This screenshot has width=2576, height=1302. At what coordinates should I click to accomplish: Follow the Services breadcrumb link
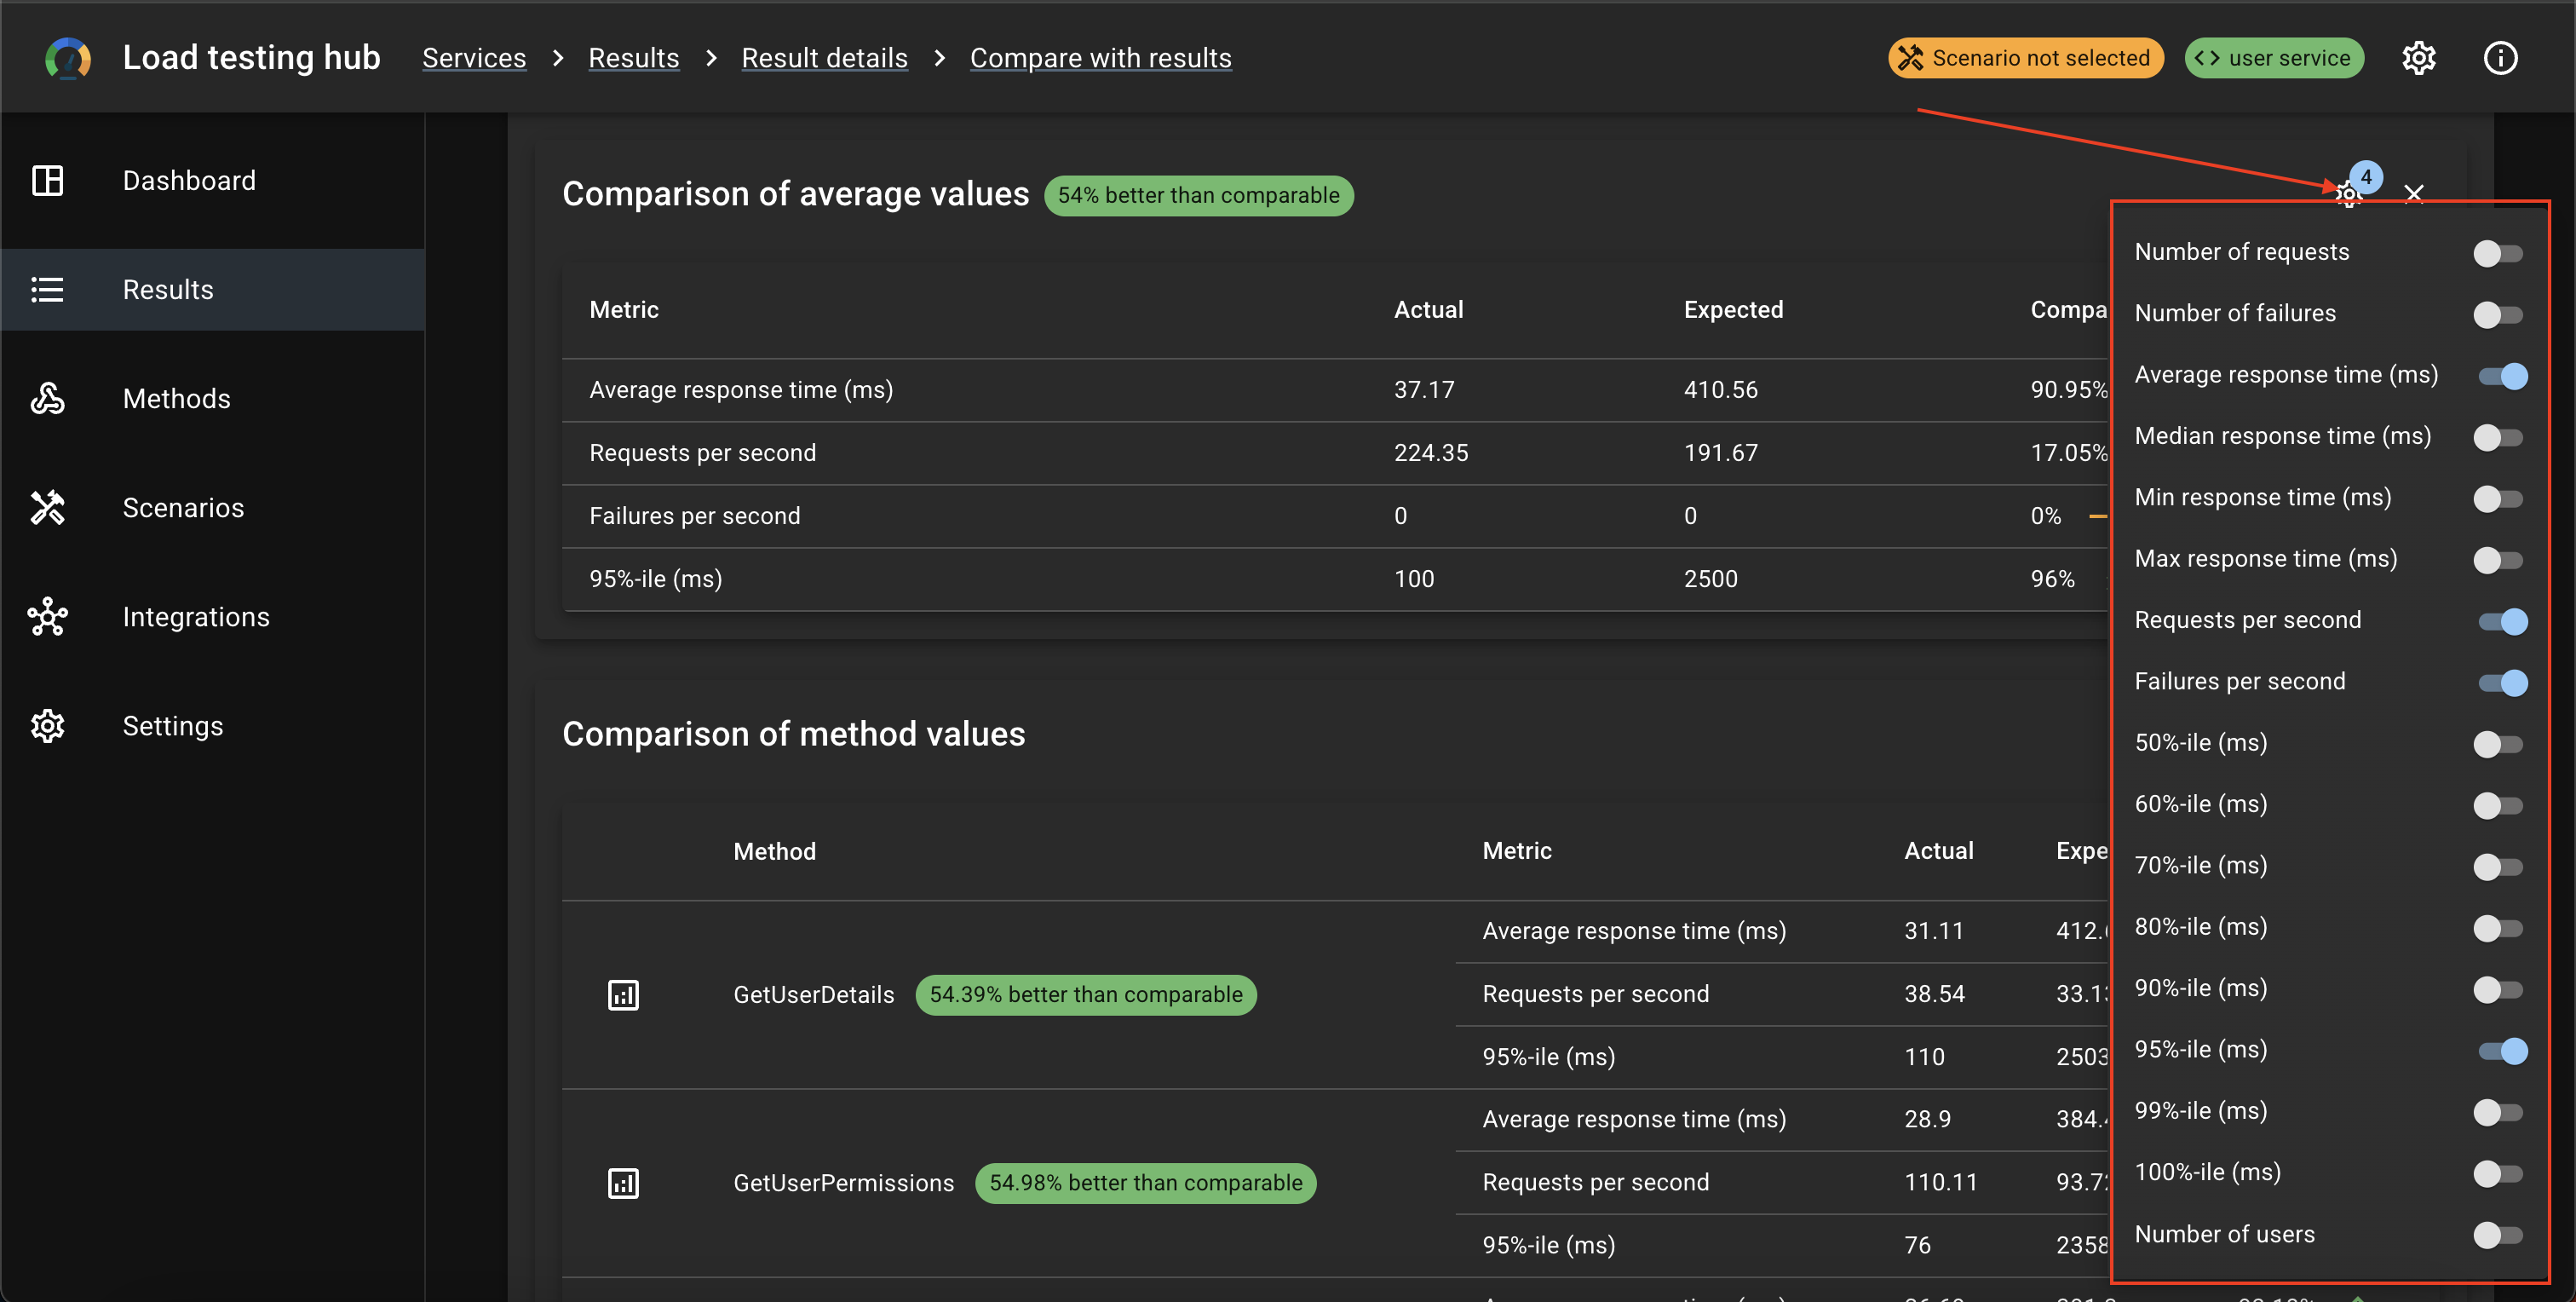coord(474,58)
